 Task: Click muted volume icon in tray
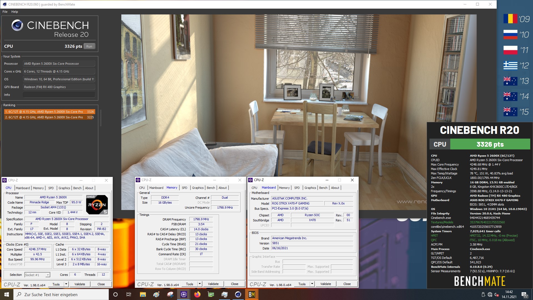click(x=497, y=295)
